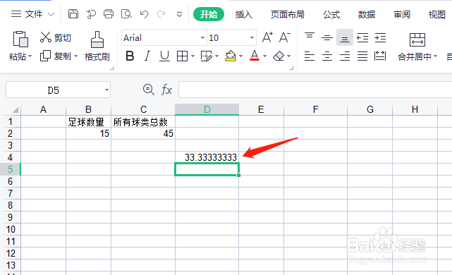Image resolution: width=452 pixels, height=275 pixels.
Task: Open the zoom magnifier next to fx
Action: (x=149, y=90)
